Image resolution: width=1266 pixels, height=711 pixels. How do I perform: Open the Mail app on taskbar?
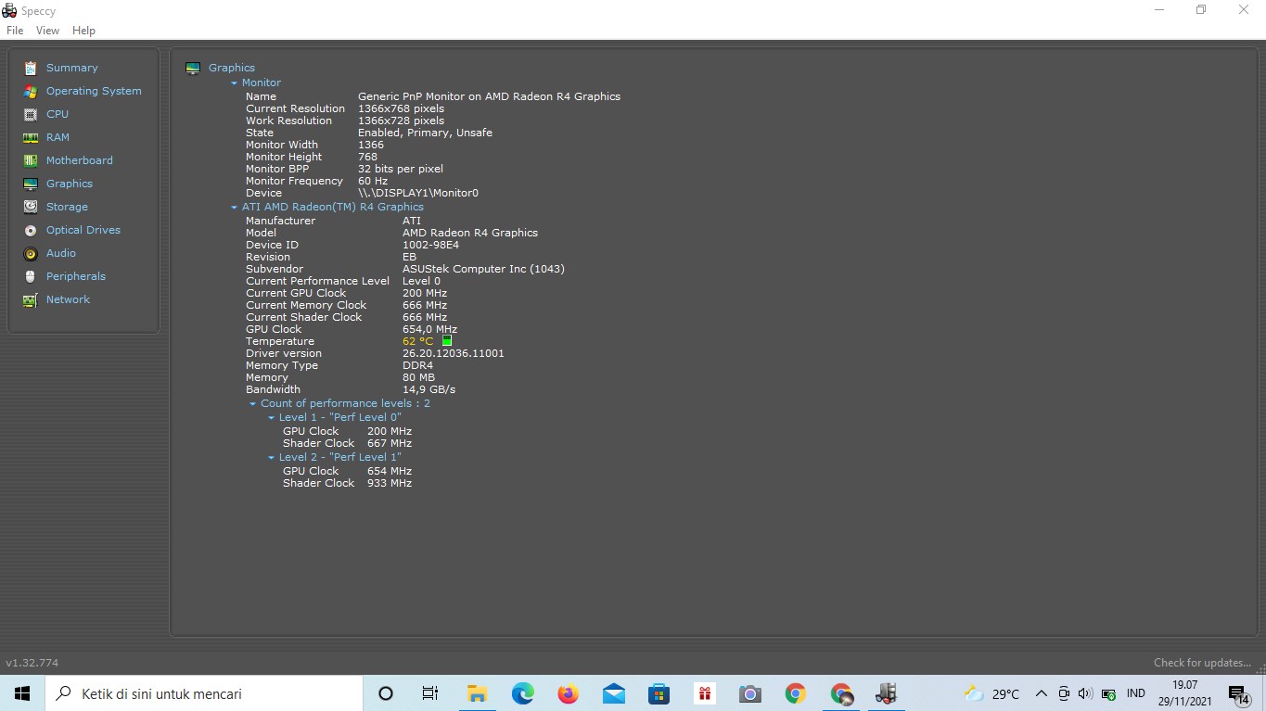614,693
